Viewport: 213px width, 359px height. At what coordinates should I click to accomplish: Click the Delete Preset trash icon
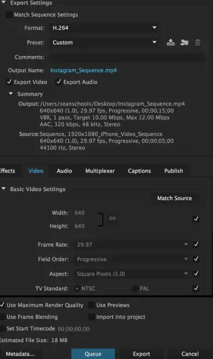(198, 42)
